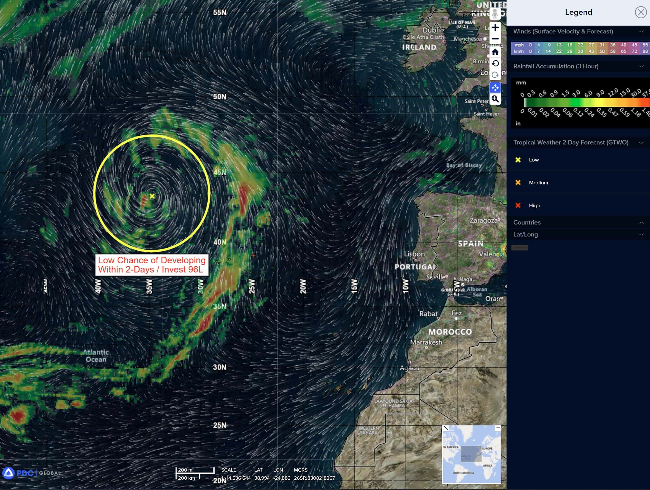Click the Invest 96L label box
This screenshot has height=490, width=650.
(x=152, y=265)
